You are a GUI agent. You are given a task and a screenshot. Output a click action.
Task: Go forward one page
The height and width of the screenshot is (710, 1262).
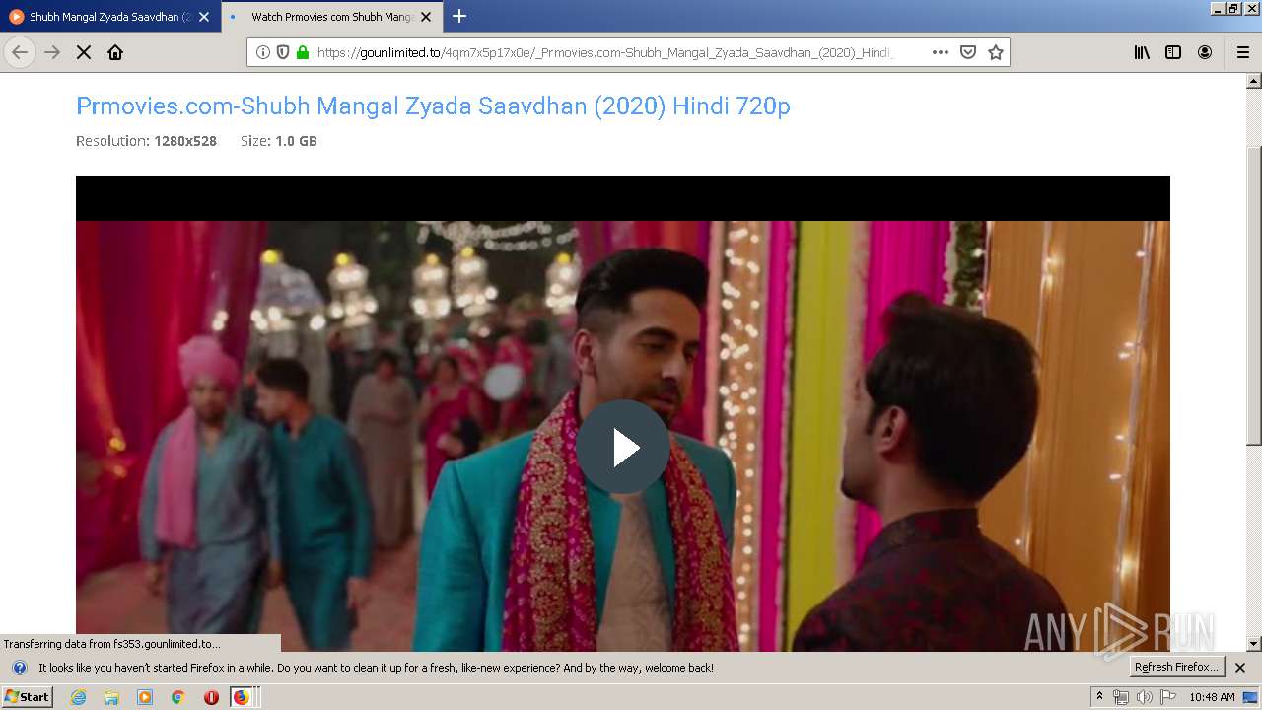52,52
